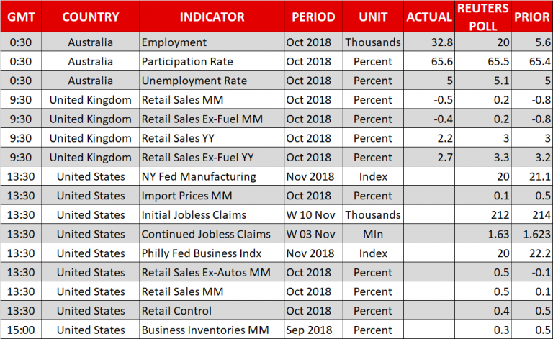Select the Unemployment Rate indicator cell
553x339 pixels.
194,81
